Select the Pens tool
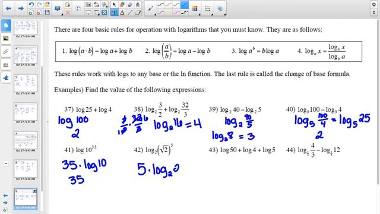The height and width of the screenshot is (214, 380). point(114,12)
